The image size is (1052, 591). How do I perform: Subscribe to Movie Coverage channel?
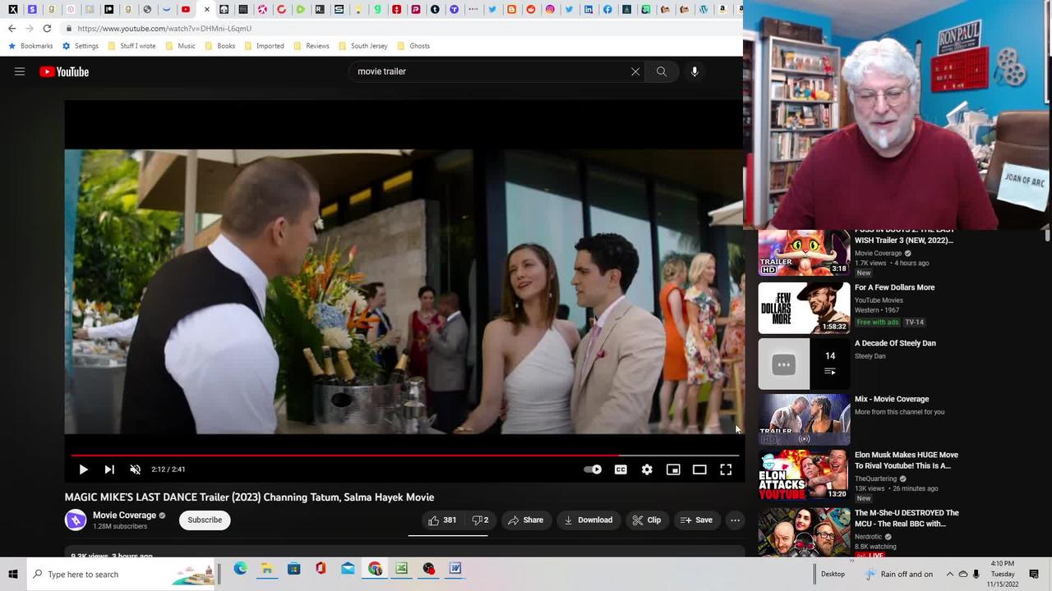tap(205, 520)
